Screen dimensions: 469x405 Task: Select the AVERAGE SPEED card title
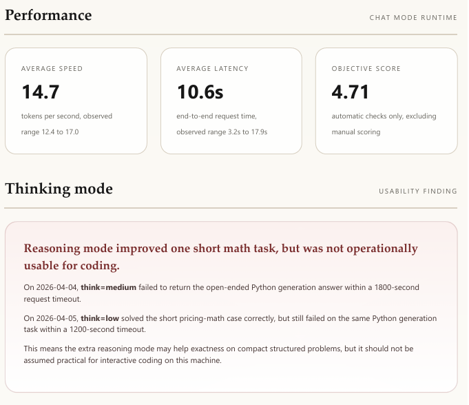pyautogui.click(x=52, y=69)
